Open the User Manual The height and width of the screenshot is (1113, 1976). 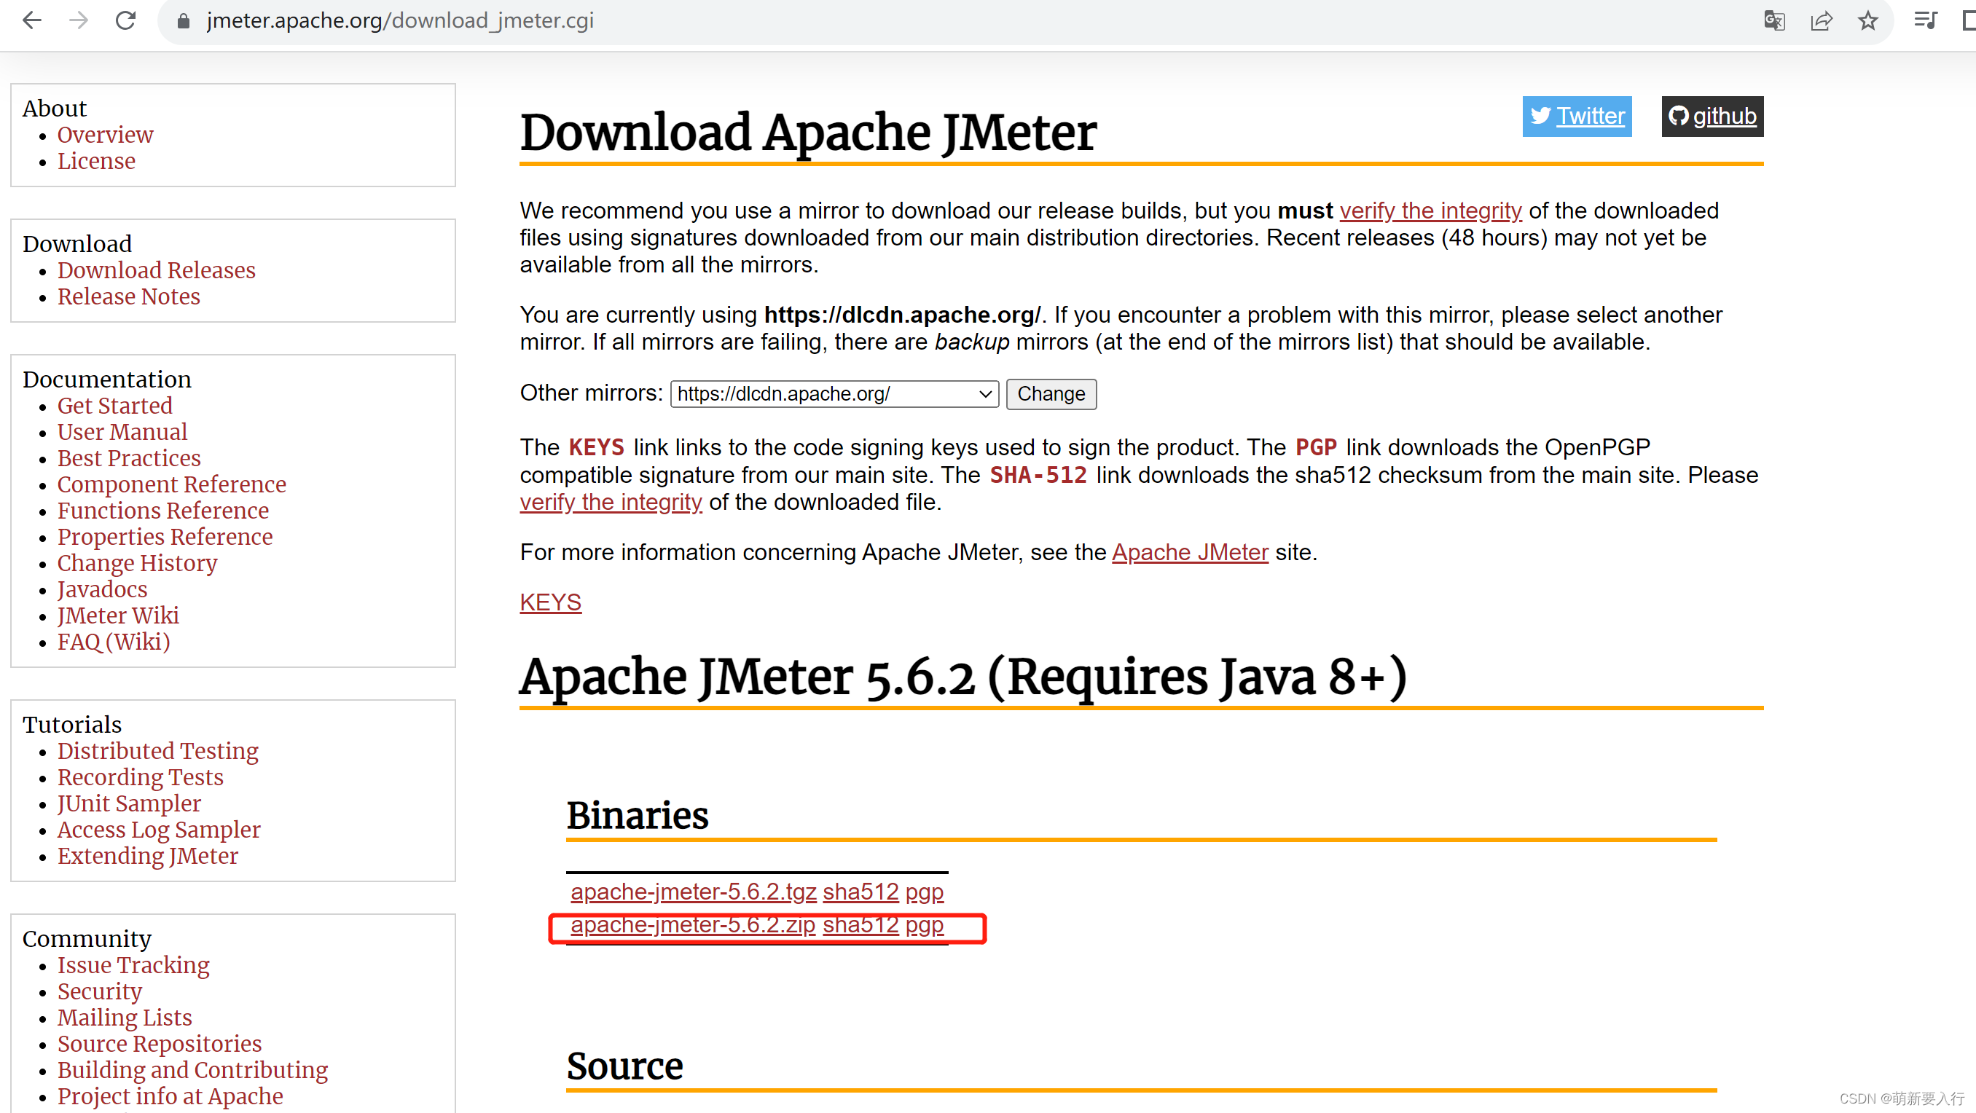tap(122, 432)
